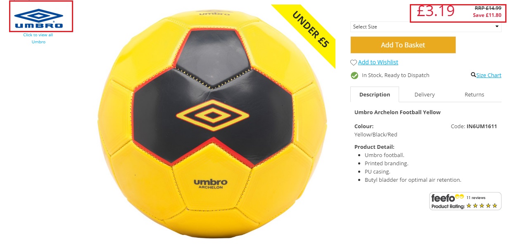523x244 pixels.
Task: Click the magnifier icon next to Size Chart
Action: tap(473, 75)
